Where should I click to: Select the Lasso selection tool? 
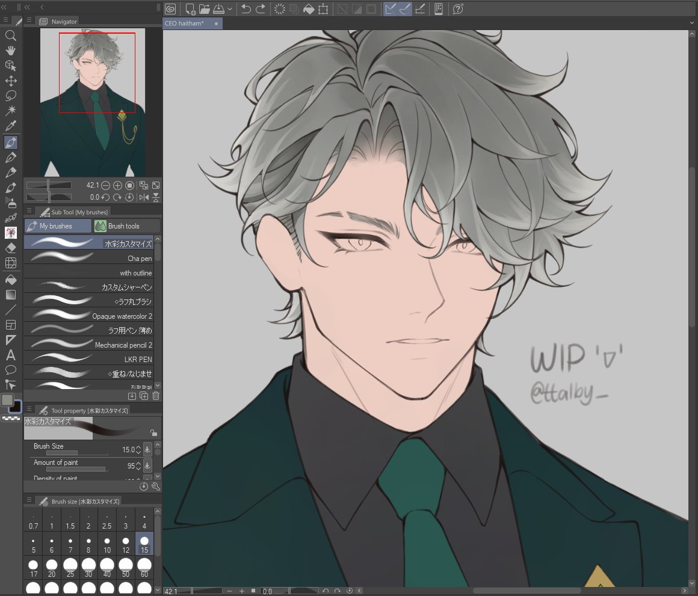click(x=11, y=96)
